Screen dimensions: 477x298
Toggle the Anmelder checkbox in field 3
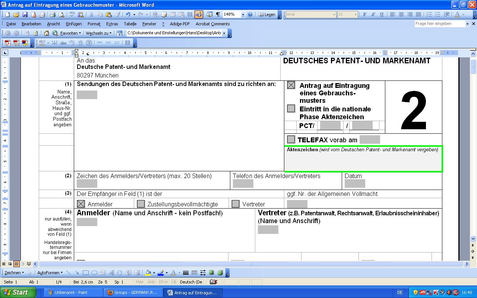(x=81, y=204)
